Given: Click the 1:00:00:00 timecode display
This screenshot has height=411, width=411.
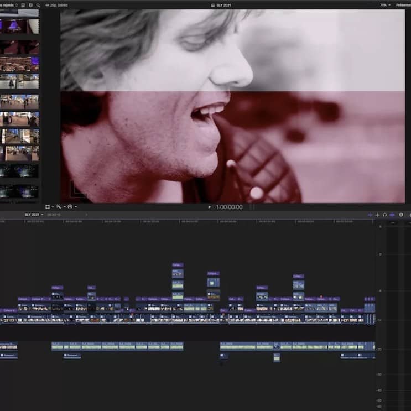Looking at the screenshot, I should 229,207.
